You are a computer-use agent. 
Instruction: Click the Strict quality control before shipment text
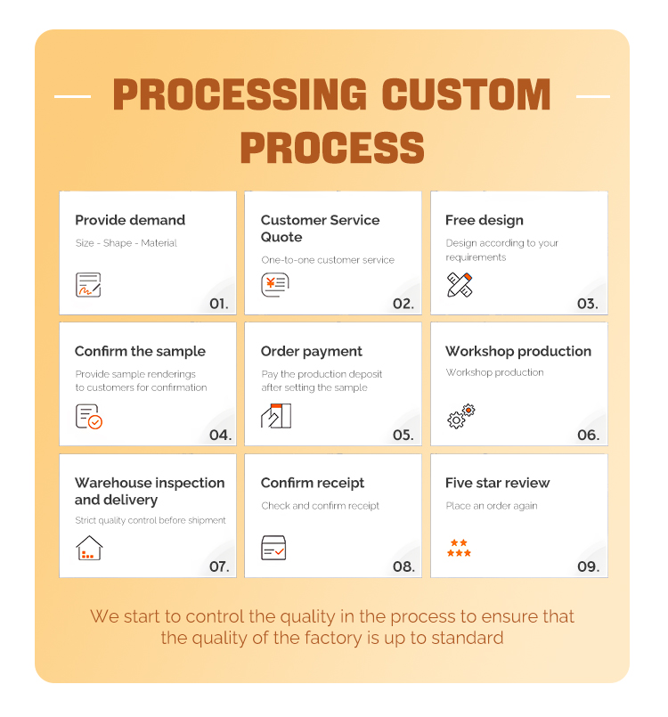[x=151, y=520]
